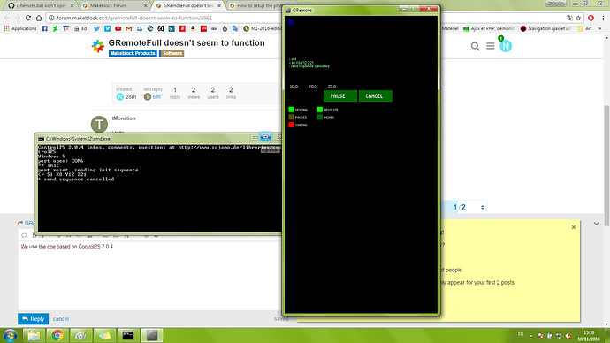610x343 pixels.
Task: Launch Chrome from the taskbar
Action: 57,335
